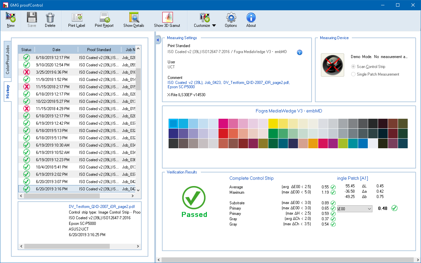This screenshot has width=421, height=263.
Task: Click the blue info icon beside Print Standard
Action: point(299,52)
